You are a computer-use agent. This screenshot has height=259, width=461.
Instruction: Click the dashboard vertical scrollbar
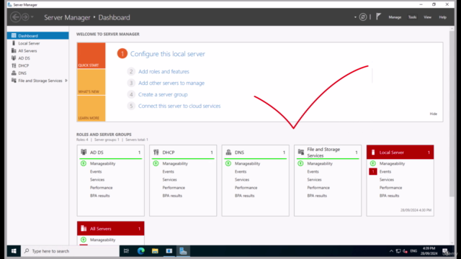click(452, 114)
